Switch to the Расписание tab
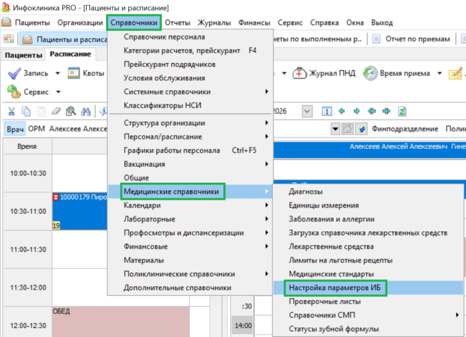 pos(70,54)
